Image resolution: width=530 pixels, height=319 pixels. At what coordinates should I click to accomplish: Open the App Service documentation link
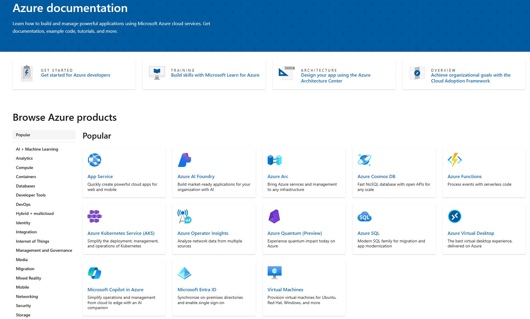100,177
